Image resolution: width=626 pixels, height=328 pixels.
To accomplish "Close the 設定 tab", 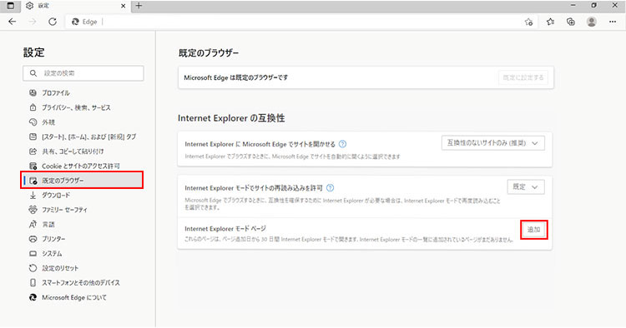I will click(123, 6).
